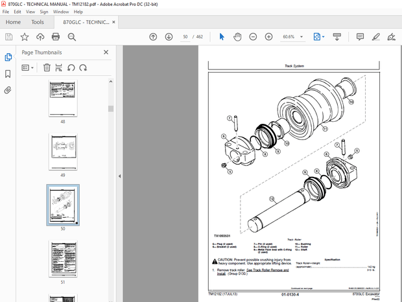This screenshot has width=402, height=302.
Task: Rotate page counterclockwise
Action: pyautogui.click(x=71, y=67)
